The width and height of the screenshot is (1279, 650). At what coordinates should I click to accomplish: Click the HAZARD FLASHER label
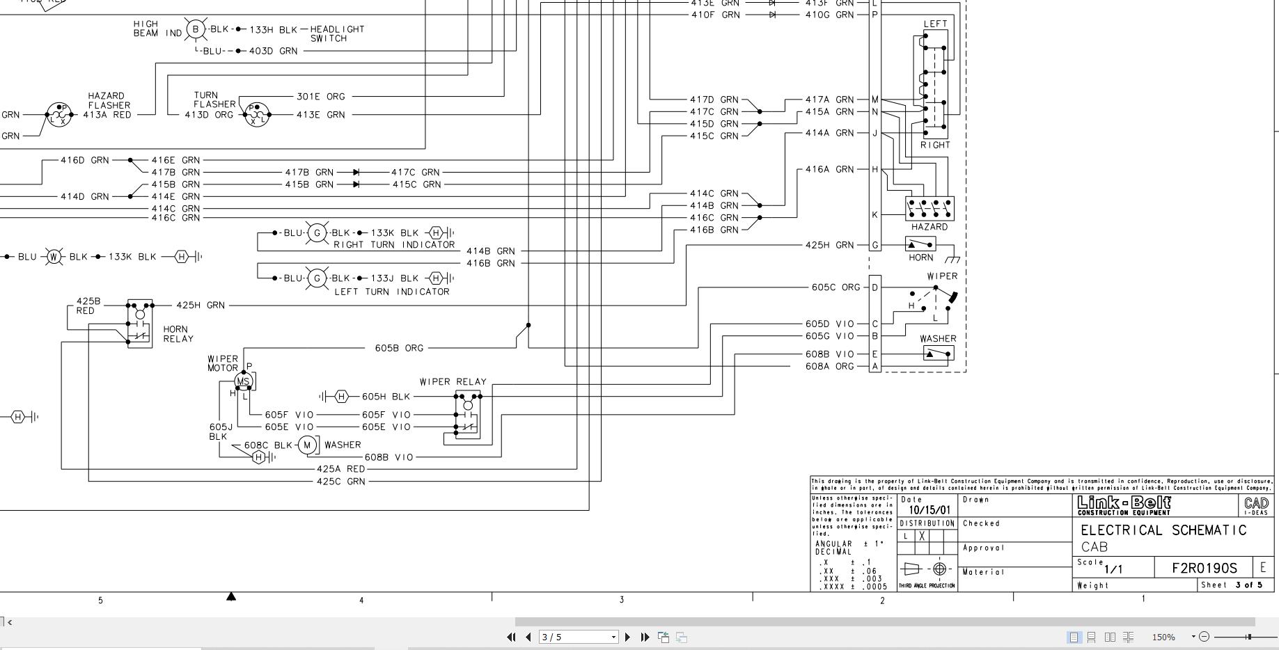tap(109, 101)
